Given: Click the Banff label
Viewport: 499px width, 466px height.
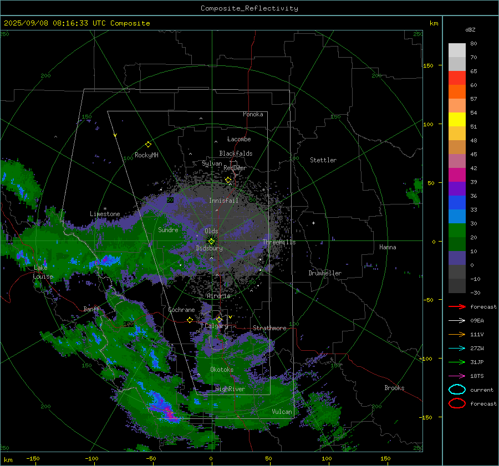Looking at the screenshot, I should pos(91,309).
